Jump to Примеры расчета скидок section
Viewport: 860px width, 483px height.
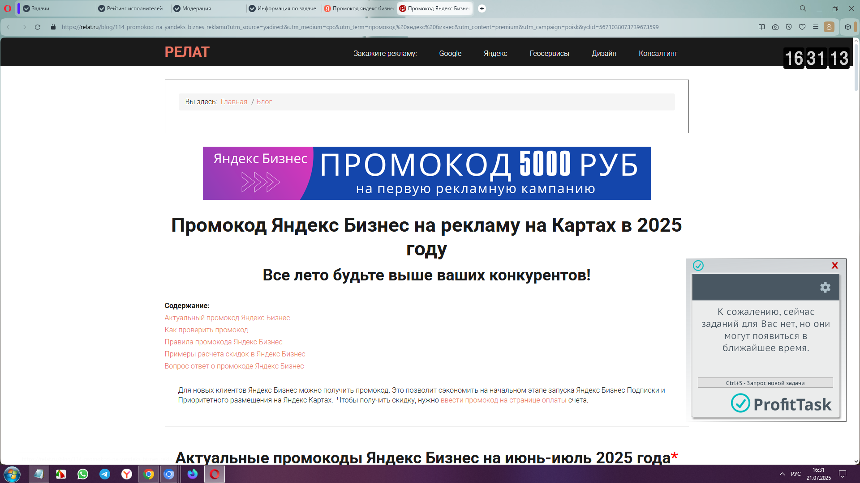coord(235,354)
